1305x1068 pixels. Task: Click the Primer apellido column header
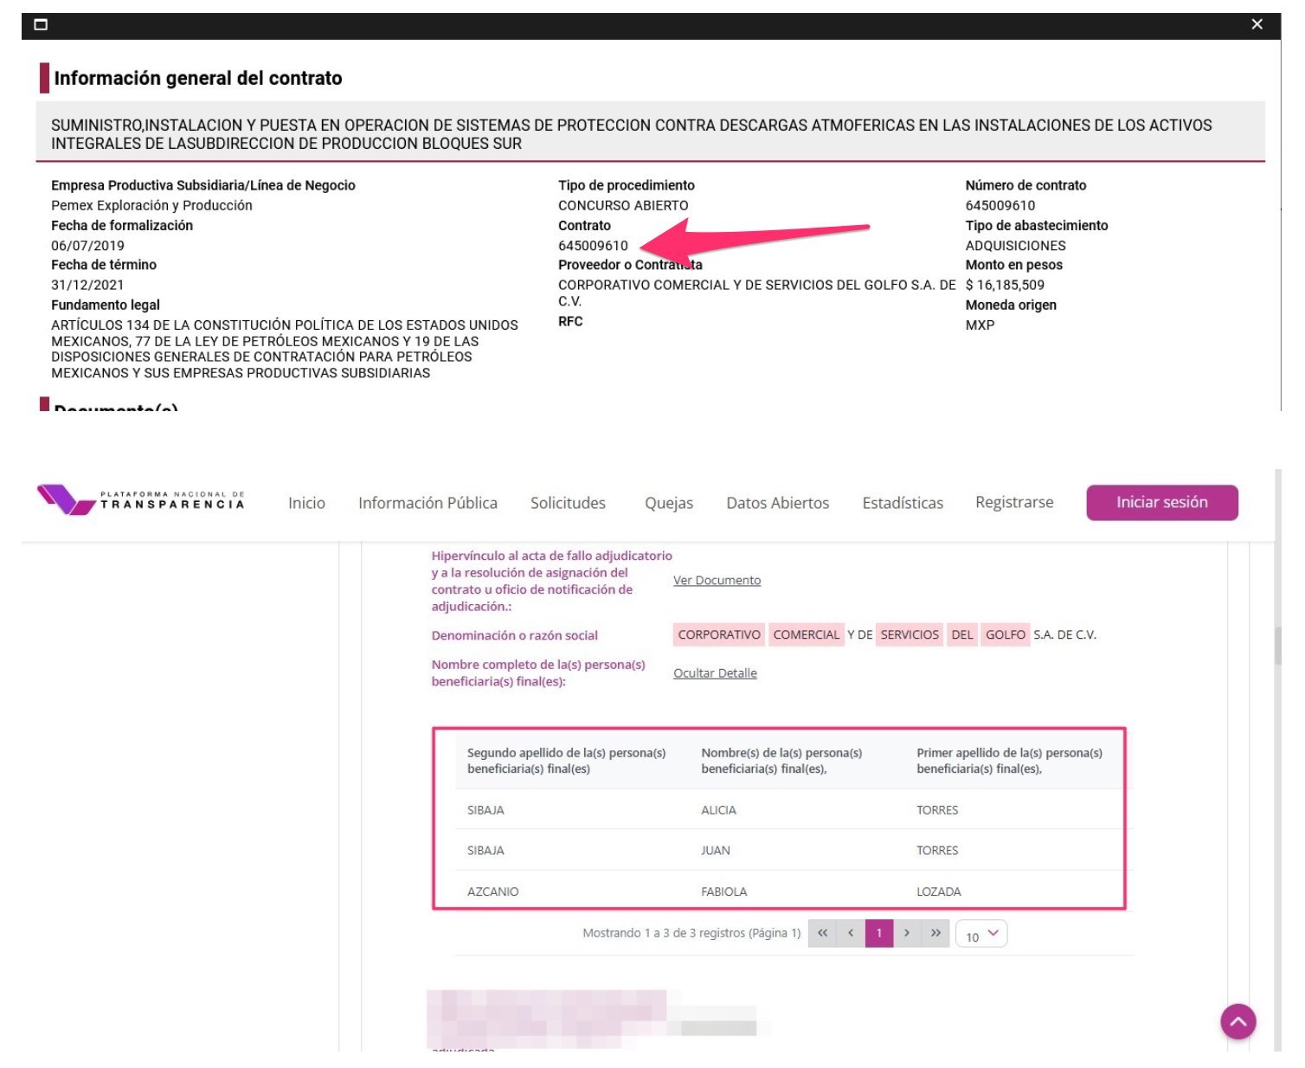(x=1009, y=761)
